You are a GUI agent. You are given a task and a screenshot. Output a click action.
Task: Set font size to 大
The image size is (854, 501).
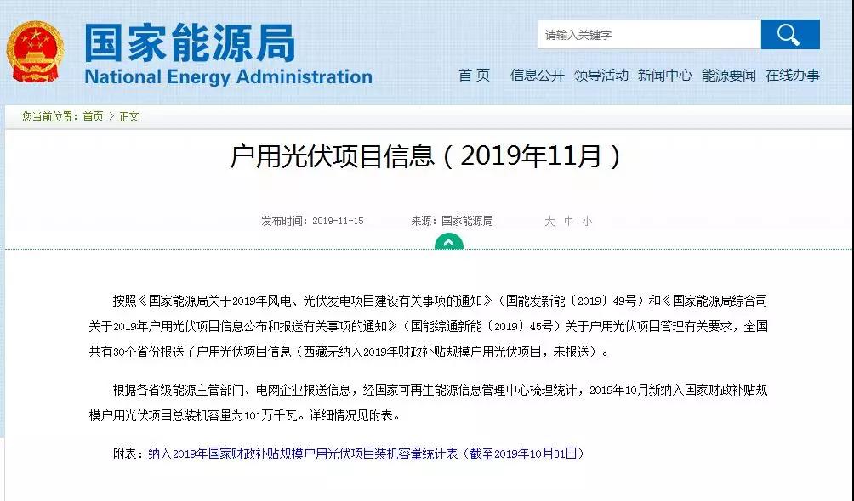549,221
